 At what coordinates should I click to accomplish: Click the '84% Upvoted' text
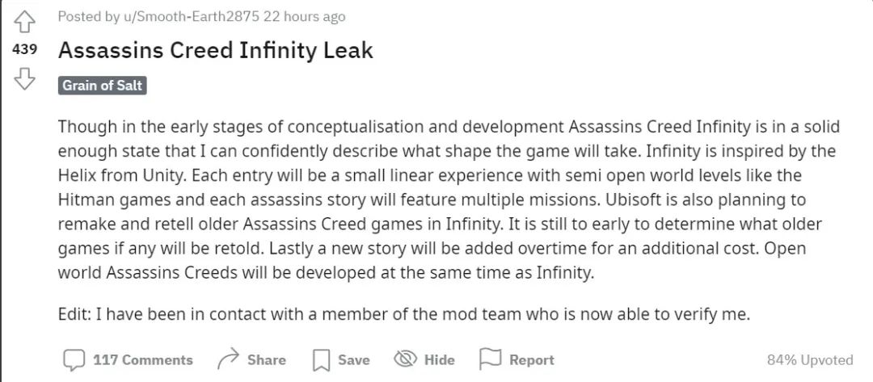(809, 360)
